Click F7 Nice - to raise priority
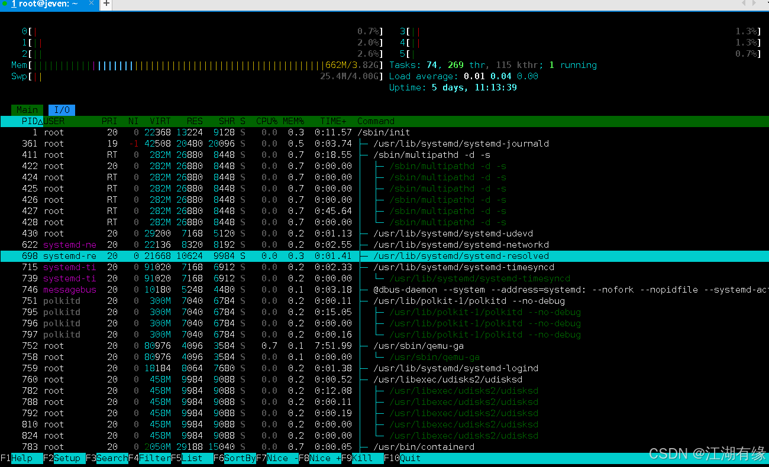The width and height of the screenshot is (769, 467). point(277,458)
